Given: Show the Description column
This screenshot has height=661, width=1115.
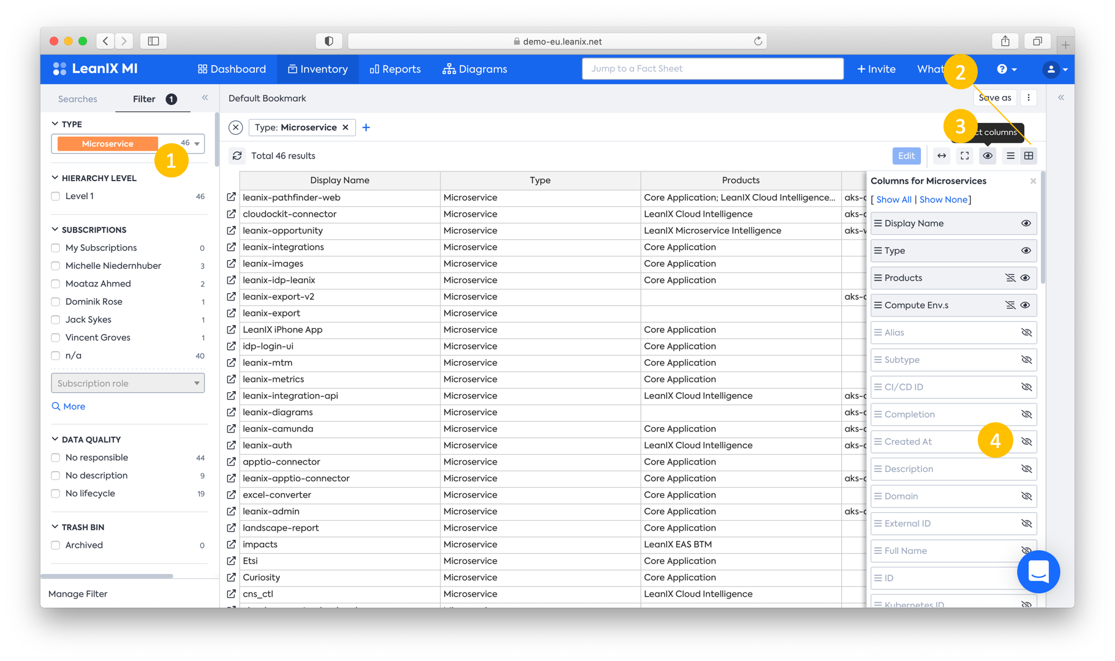Looking at the screenshot, I should pyautogui.click(x=1026, y=469).
